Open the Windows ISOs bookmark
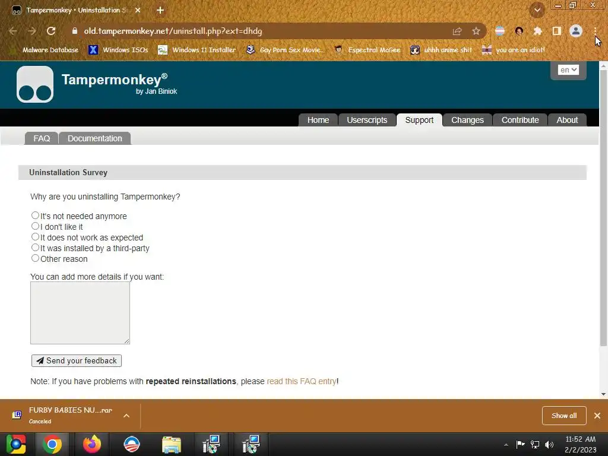This screenshot has height=456, width=608. pos(118,50)
